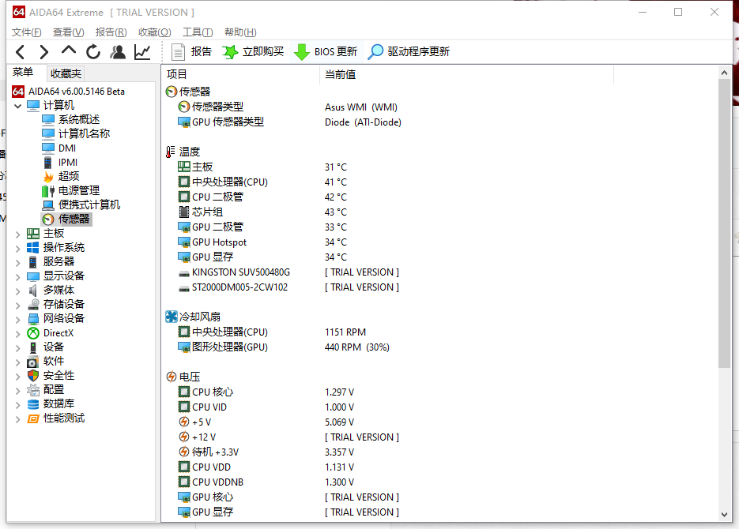This screenshot has width=739, height=529.
Task: Select the 超频 overclock tree item
Action: pyautogui.click(x=61, y=177)
